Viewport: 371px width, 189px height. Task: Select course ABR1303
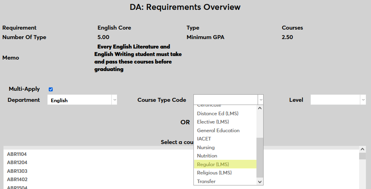click(x=181, y=171)
